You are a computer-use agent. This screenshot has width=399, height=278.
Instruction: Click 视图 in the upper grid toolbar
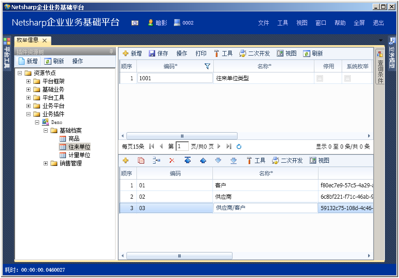coord(287,53)
